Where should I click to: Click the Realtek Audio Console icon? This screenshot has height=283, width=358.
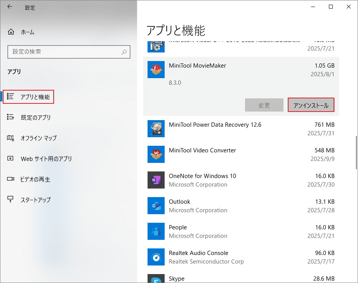pyautogui.click(x=156, y=257)
